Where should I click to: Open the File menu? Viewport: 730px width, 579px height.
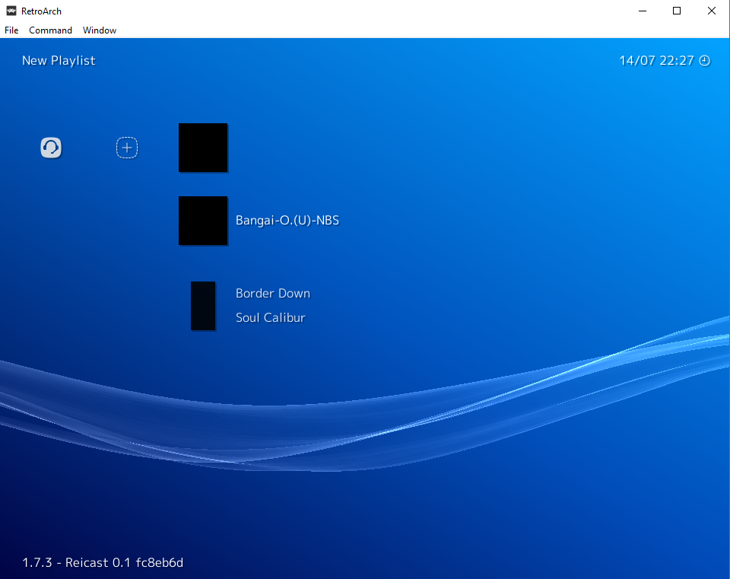point(11,30)
